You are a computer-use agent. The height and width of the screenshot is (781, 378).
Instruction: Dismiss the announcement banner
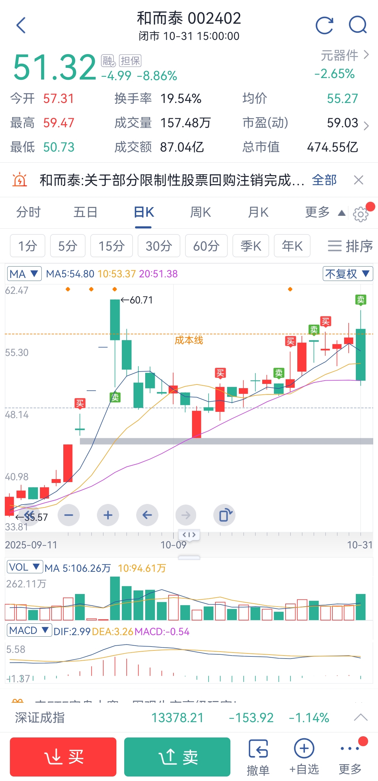click(x=358, y=180)
